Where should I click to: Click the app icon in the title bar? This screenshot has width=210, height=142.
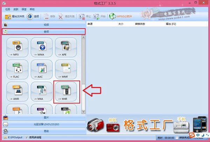click(4, 3)
